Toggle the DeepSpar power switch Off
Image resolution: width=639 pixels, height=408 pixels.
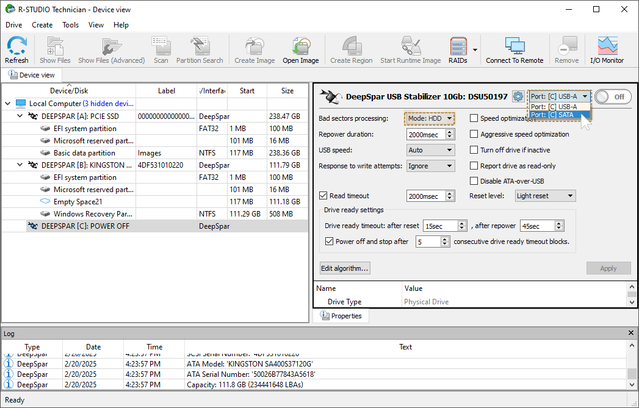(613, 96)
